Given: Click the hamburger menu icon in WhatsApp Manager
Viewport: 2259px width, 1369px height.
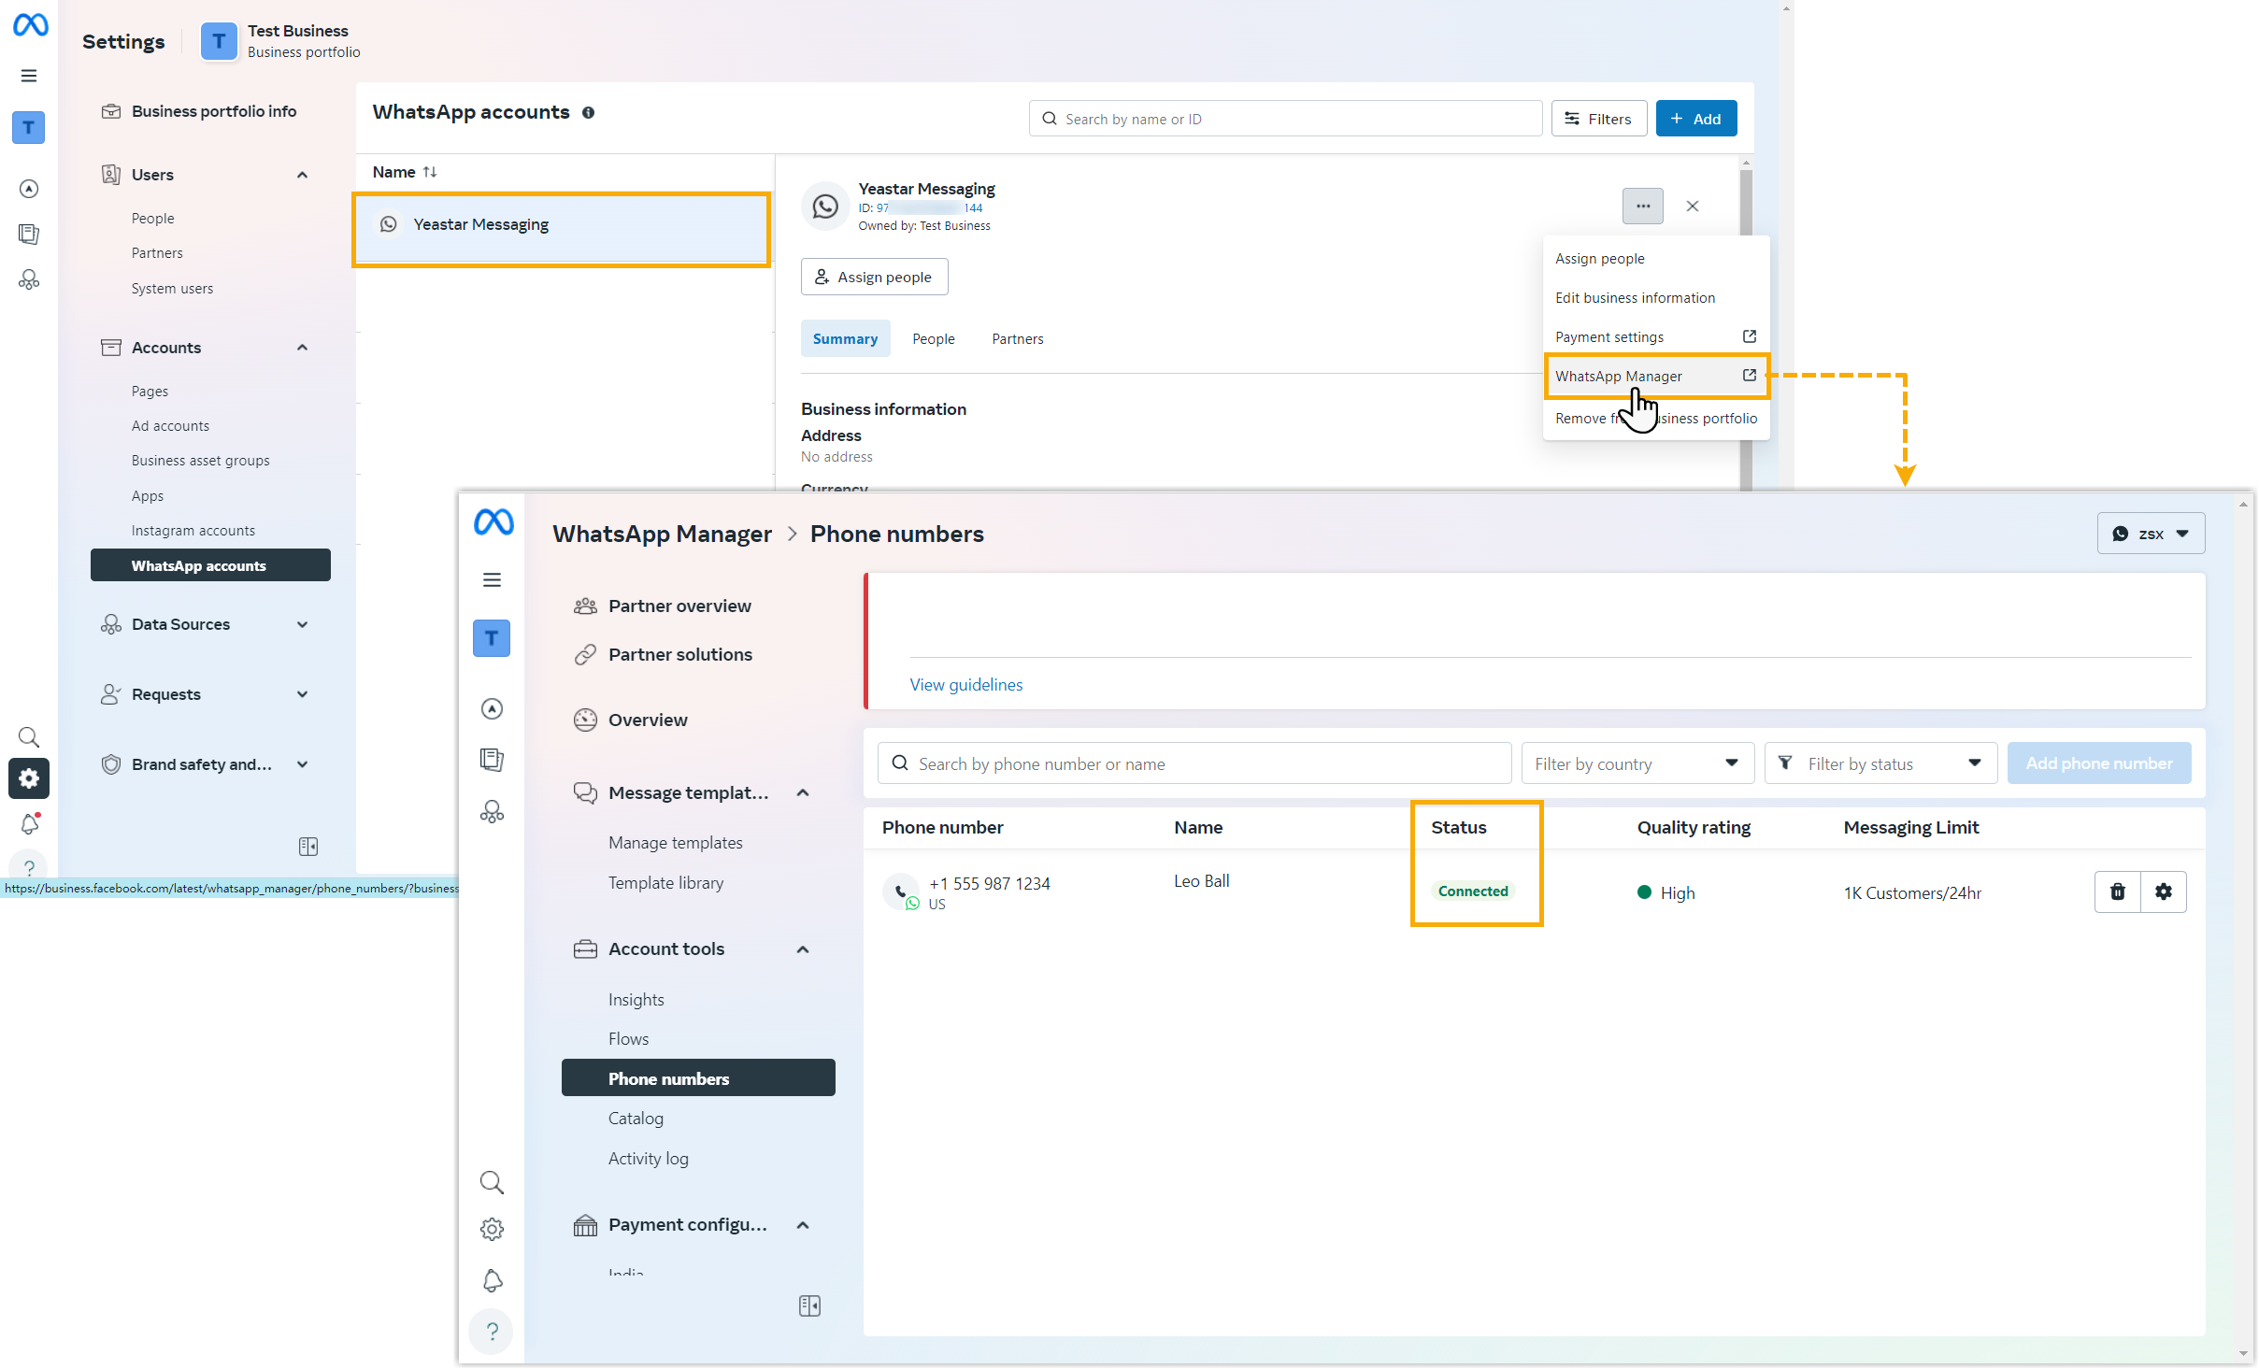Looking at the screenshot, I should (x=492, y=580).
